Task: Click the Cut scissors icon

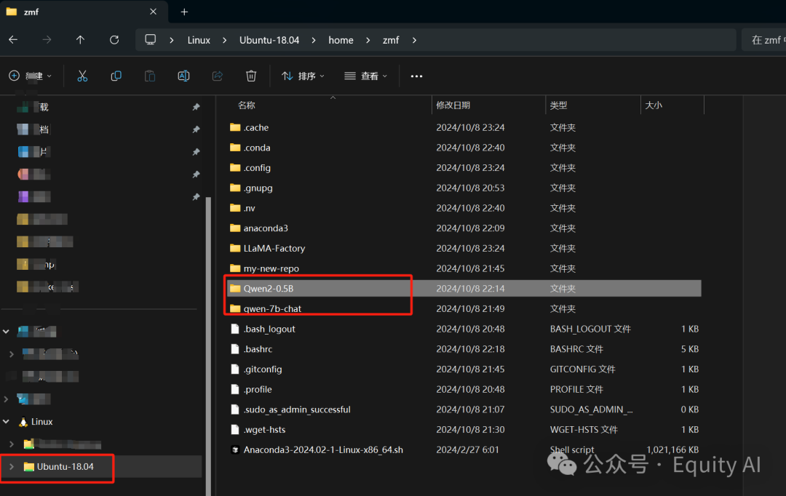Action: point(82,76)
